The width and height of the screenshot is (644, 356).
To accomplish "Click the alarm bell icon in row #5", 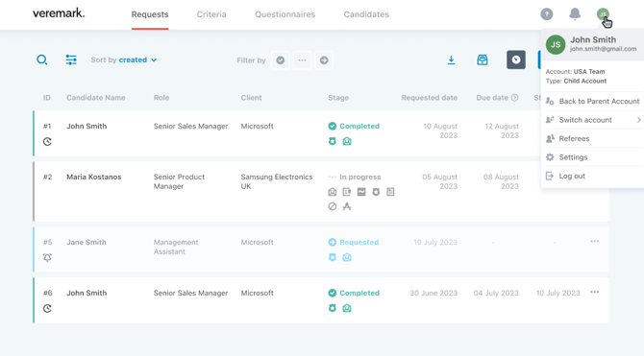I will pyautogui.click(x=47, y=257).
